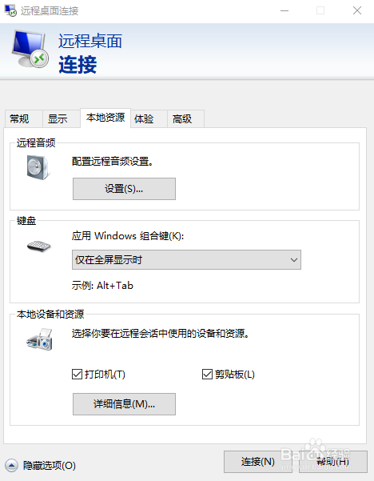Toggle the 打印机(T) checkbox
The width and height of the screenshot is (374, 481).
click(77, 375)
